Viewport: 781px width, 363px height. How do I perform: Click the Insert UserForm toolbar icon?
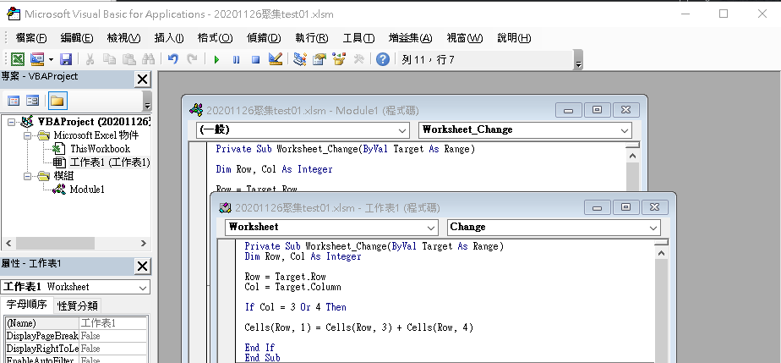37,59
